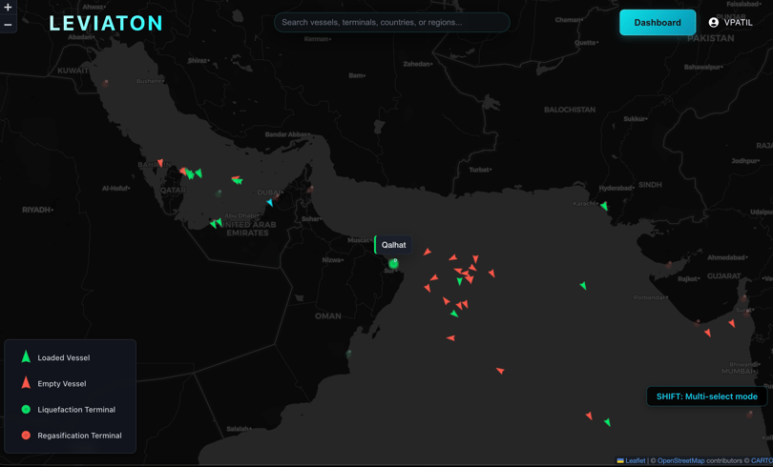This screenshot has width=773, height=467.
Task: Select the green Qalhat liquefaction terminal marker
Action: tap(393, 263)
